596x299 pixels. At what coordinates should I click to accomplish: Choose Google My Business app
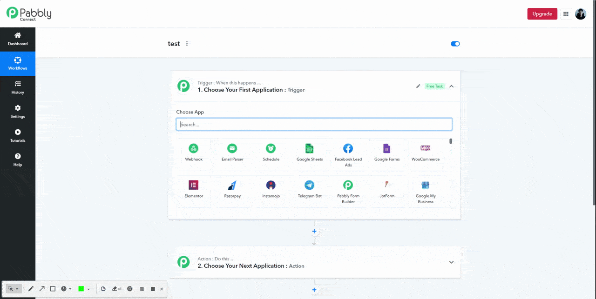[x=426, y=192]
